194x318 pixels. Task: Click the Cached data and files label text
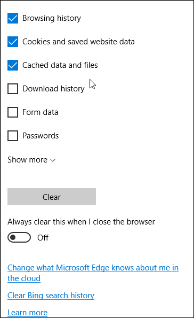click(x=60, y=65)
